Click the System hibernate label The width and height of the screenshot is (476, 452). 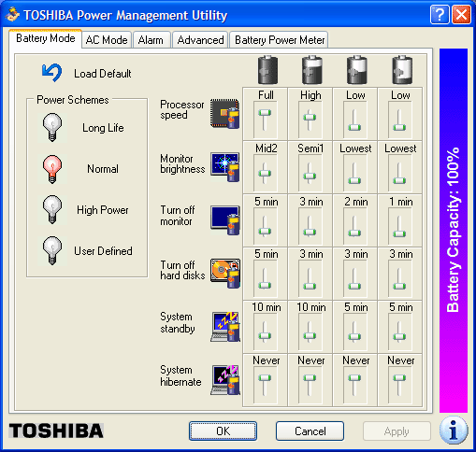pos(180,375)
